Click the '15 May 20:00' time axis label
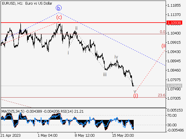 [x=123, y=135]
